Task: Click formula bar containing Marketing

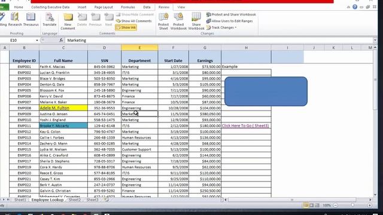Action: [218, 41]
